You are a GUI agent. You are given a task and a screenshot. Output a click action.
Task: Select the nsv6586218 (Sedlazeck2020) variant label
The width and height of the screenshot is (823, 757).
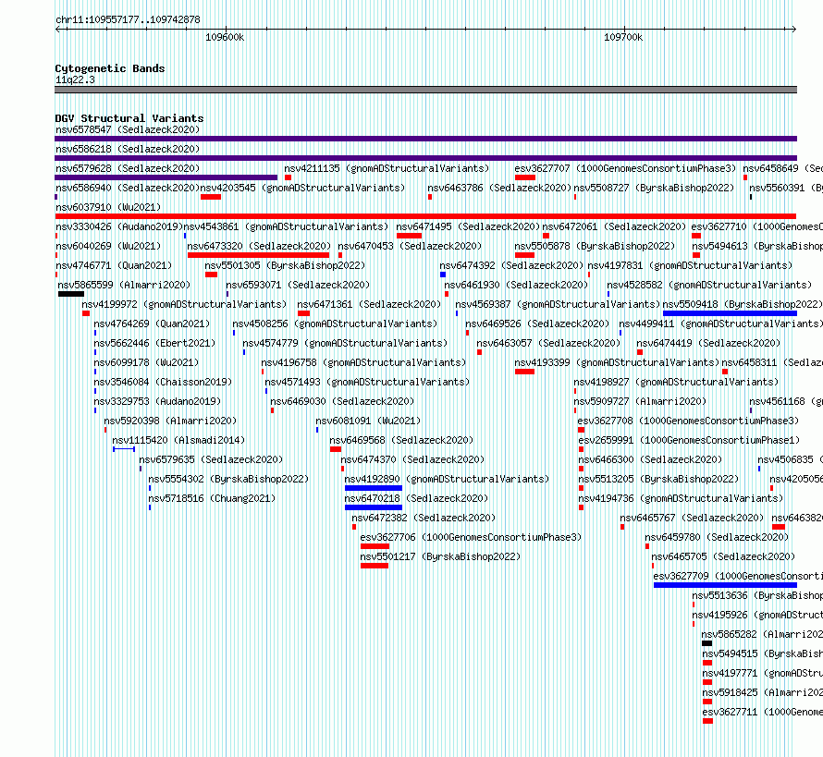point(128,149)
